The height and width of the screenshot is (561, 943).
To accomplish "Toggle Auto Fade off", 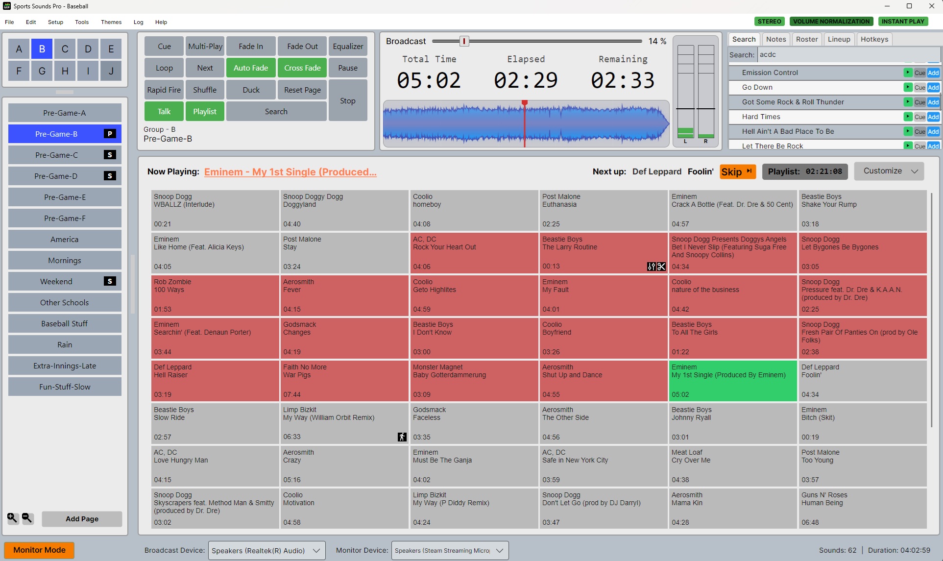I will [251, 68].
